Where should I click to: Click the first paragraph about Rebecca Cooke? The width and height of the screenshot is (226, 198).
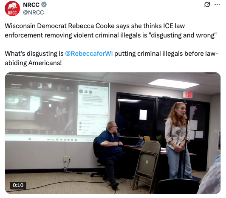coord(111,31)
